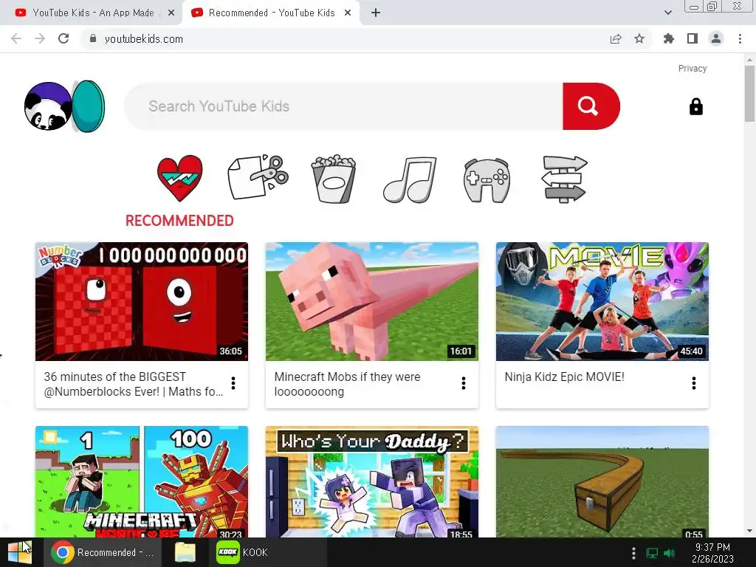
Task: Open File Explorer from taskbar
Action: [x=185, y=552]
